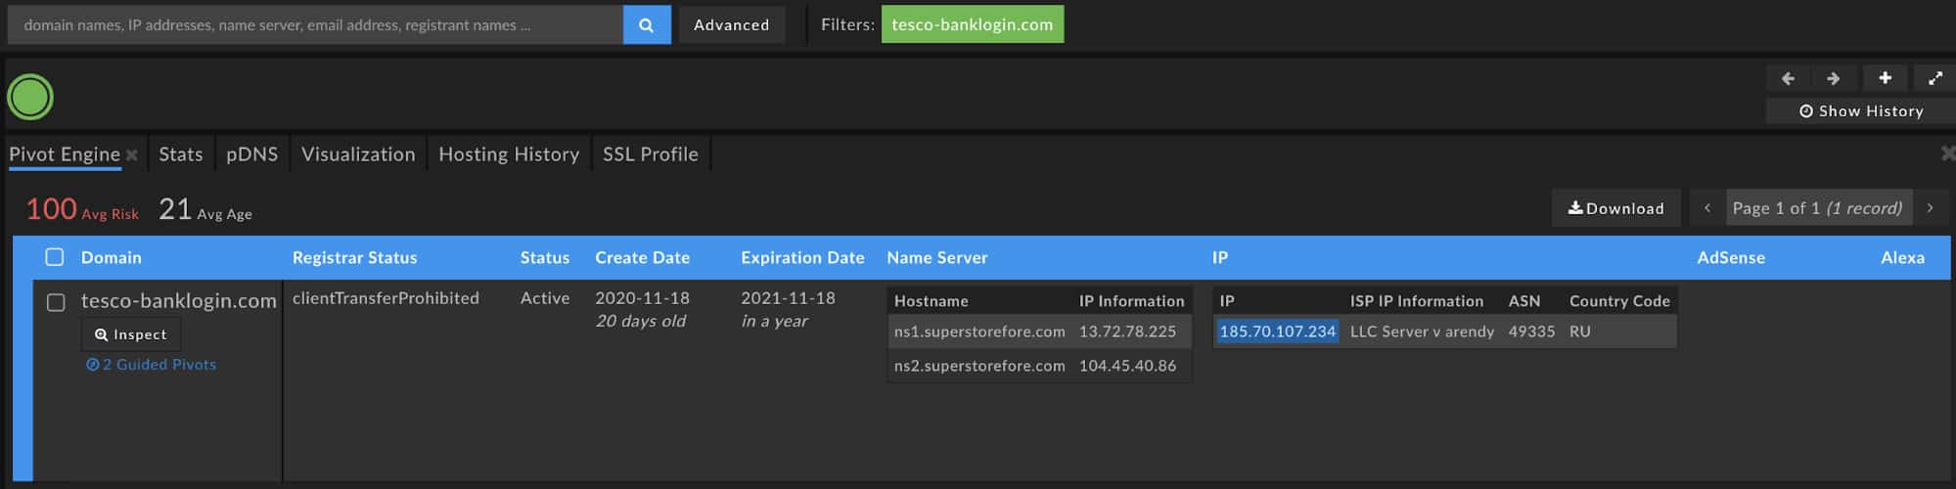Click ASN value 49335
This screenshot has height=489, width=1956.
1531,332
